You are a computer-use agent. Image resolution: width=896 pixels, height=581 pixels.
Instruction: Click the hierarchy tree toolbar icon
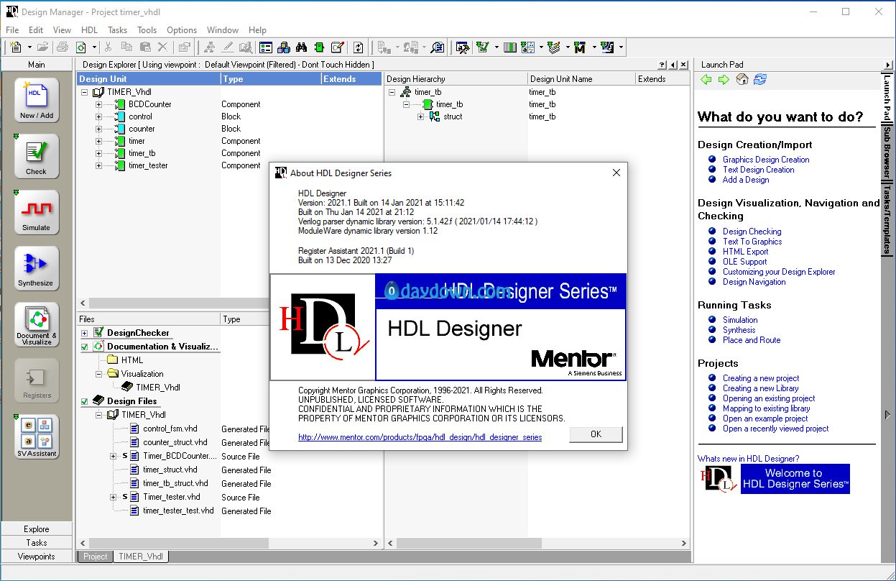pyautogui.click(x=209, y=47)
